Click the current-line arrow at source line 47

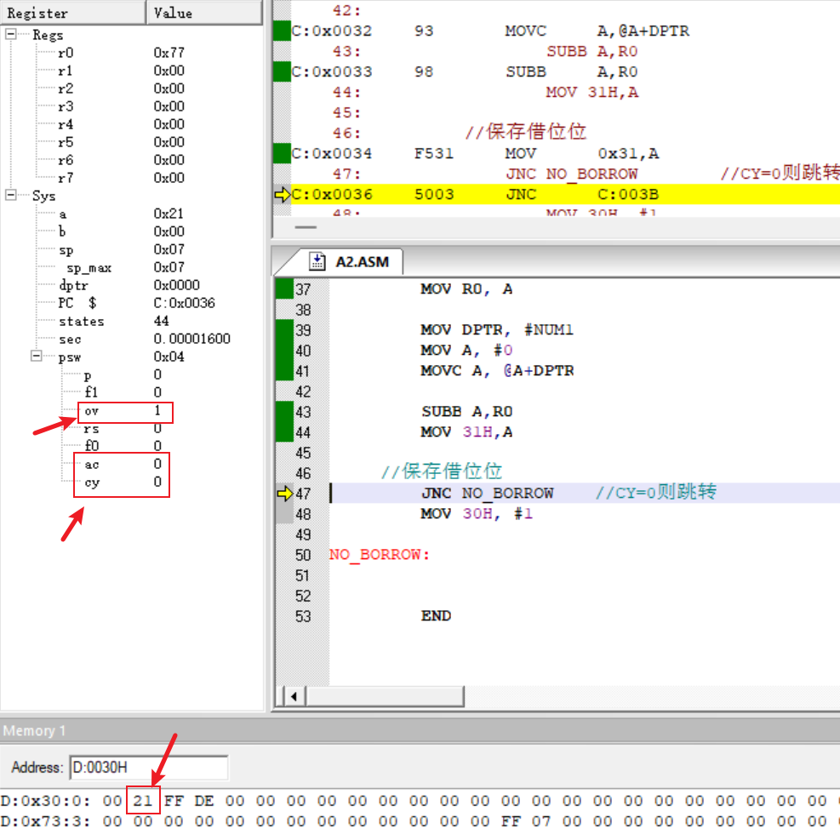tap(284, 494)
